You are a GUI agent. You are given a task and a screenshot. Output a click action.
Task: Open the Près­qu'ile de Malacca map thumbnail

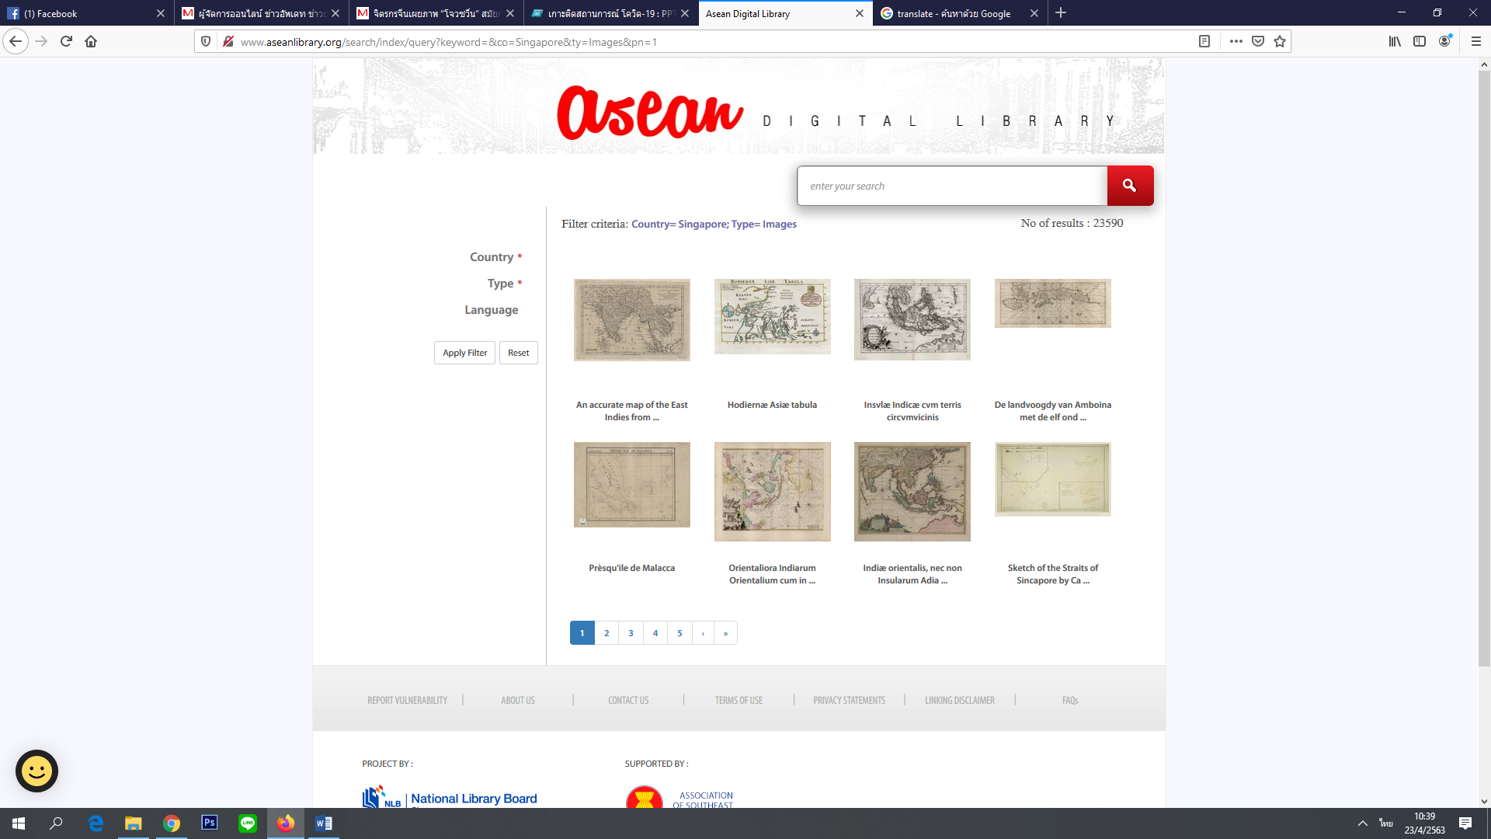pos(631,485)
